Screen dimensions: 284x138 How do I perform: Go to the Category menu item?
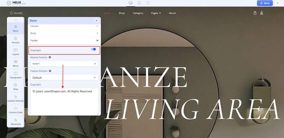coord(138,13)
